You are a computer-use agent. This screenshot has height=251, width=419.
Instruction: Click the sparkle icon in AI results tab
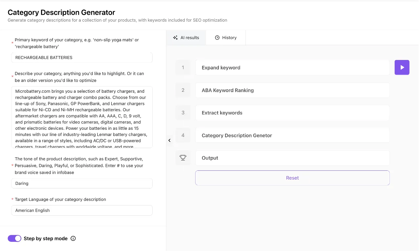click(176, 38)
